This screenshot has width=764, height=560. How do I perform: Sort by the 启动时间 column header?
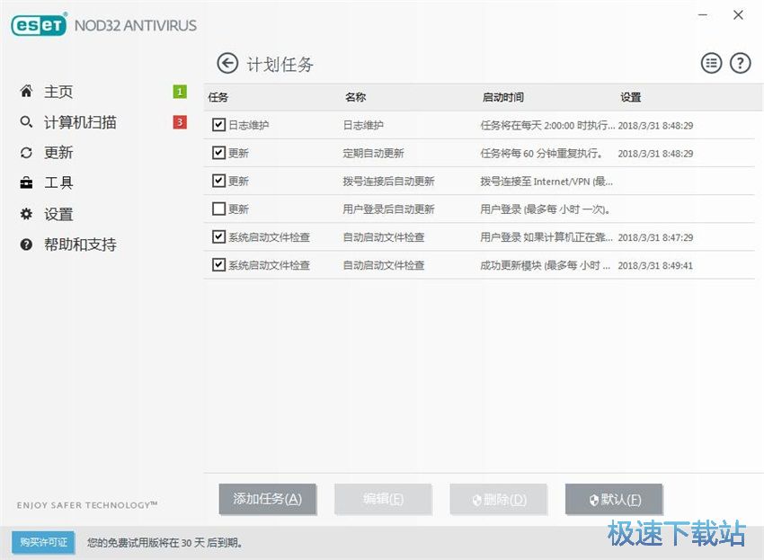click(502, 97)
